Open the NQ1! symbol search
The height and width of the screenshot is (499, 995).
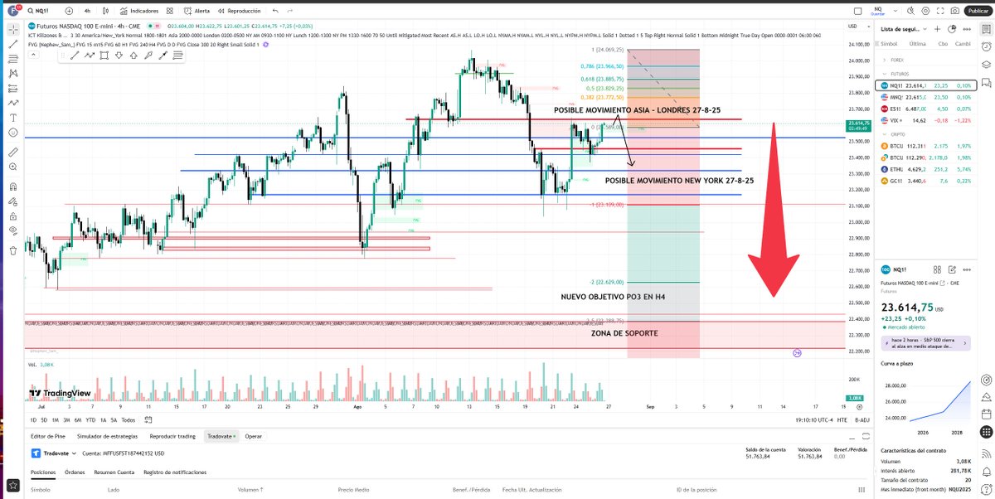tap(38, 11)
